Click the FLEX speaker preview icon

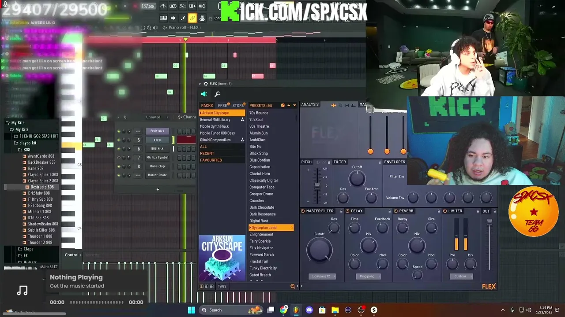204,94
